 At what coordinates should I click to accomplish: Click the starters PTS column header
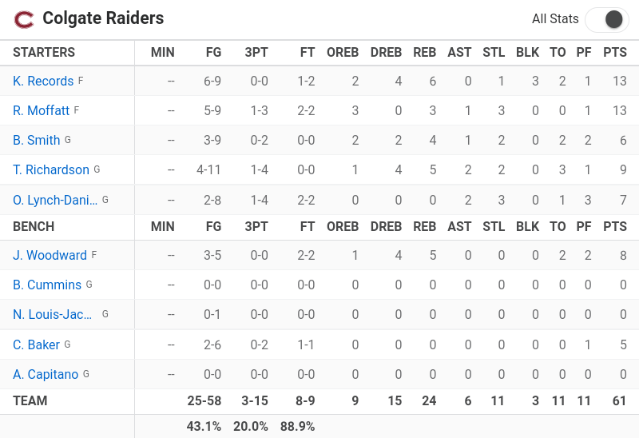pos(615,52)
